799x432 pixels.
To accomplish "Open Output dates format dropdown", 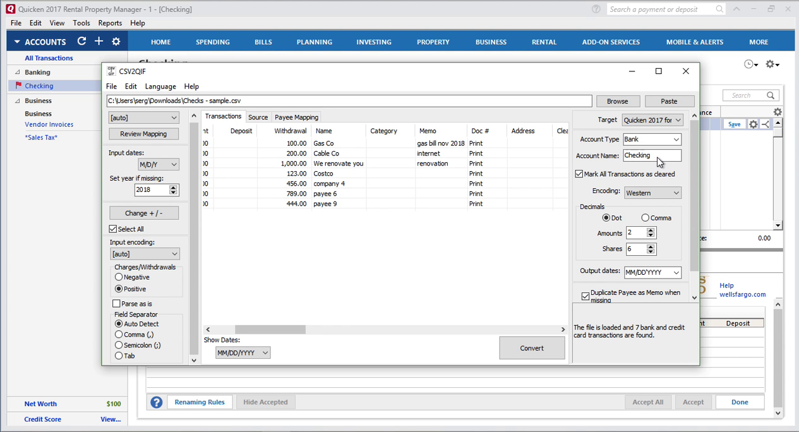I will [x=652, y=272].
